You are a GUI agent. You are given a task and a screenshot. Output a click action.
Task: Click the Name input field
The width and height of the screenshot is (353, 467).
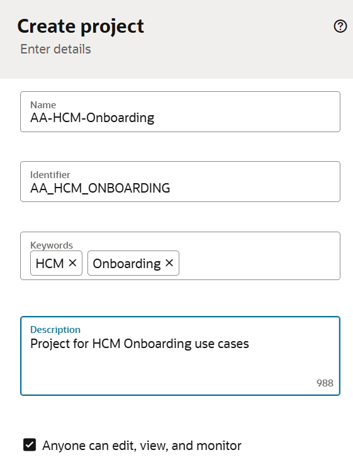[180, 111]
